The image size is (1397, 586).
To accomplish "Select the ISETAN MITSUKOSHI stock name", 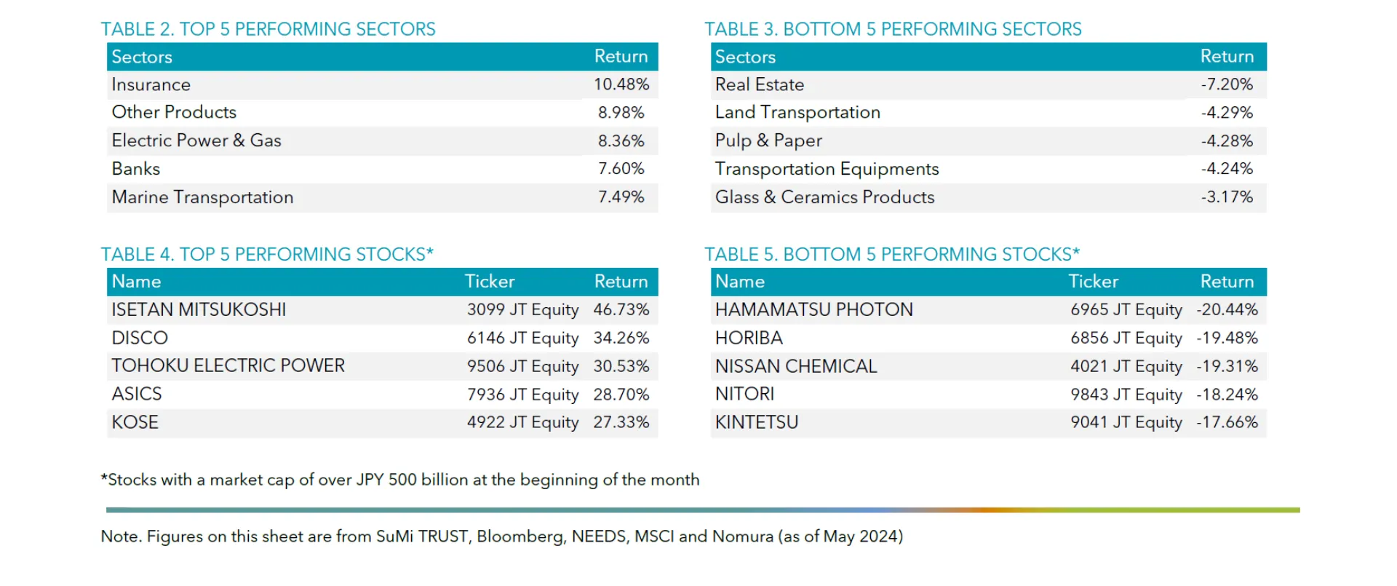I will (x=199, y=309).
